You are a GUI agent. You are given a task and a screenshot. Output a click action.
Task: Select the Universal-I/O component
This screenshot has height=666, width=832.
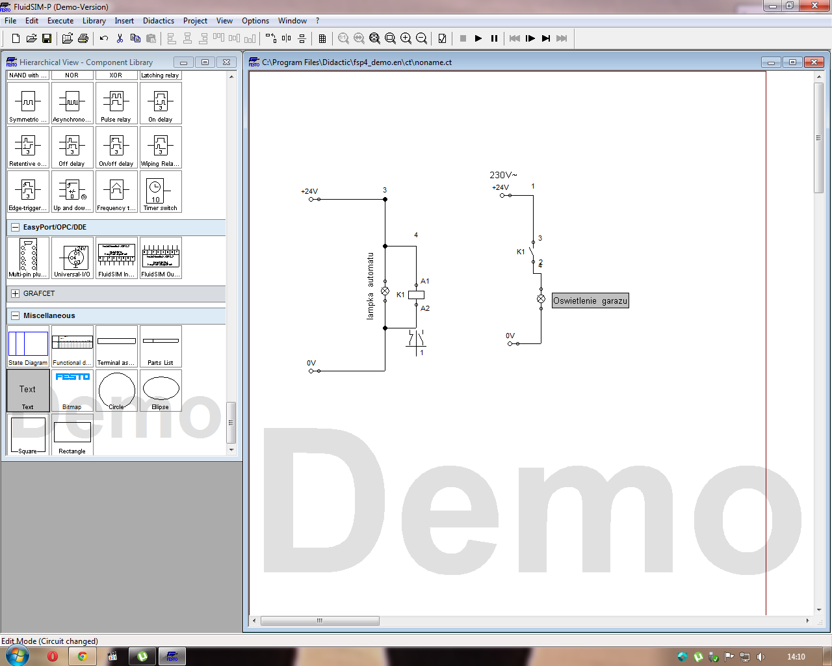[x=72, y=258]
